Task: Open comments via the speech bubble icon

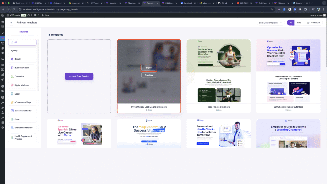Action: (x=36, y=15)
